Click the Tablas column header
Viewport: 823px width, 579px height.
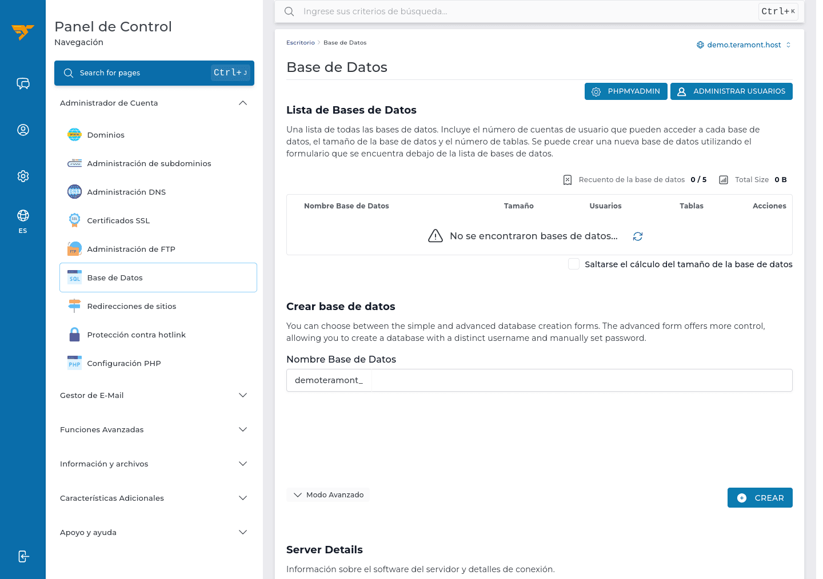(x=692, y=206)
